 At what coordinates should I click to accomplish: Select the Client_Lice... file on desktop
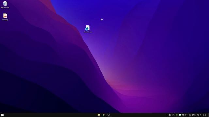click(88, 29)
